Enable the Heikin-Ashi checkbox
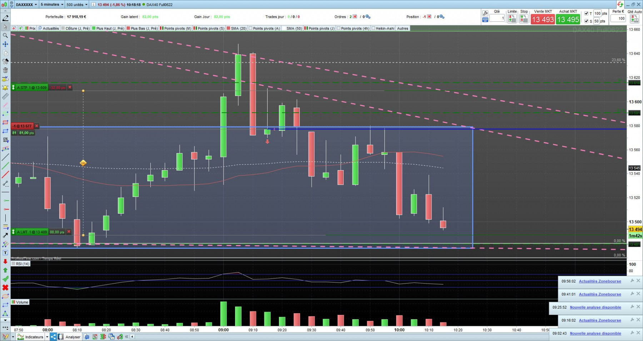643x341 pixels. 373,28
